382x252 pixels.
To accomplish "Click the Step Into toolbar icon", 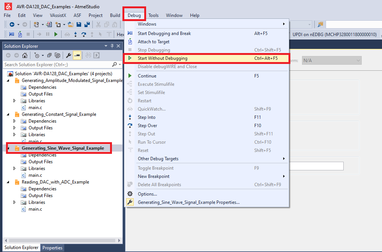I will [x=75, y=34].
